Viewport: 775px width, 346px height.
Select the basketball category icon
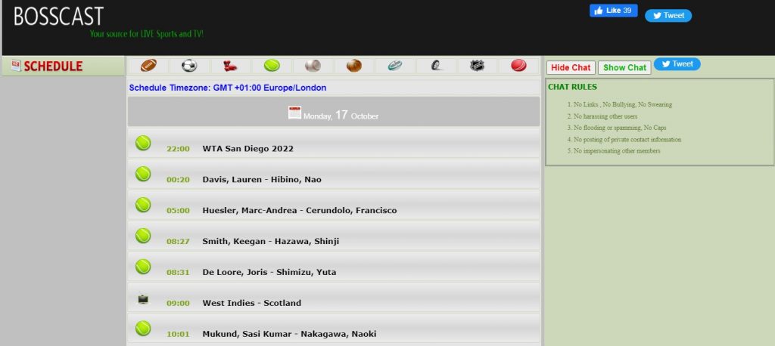(354, 66)
